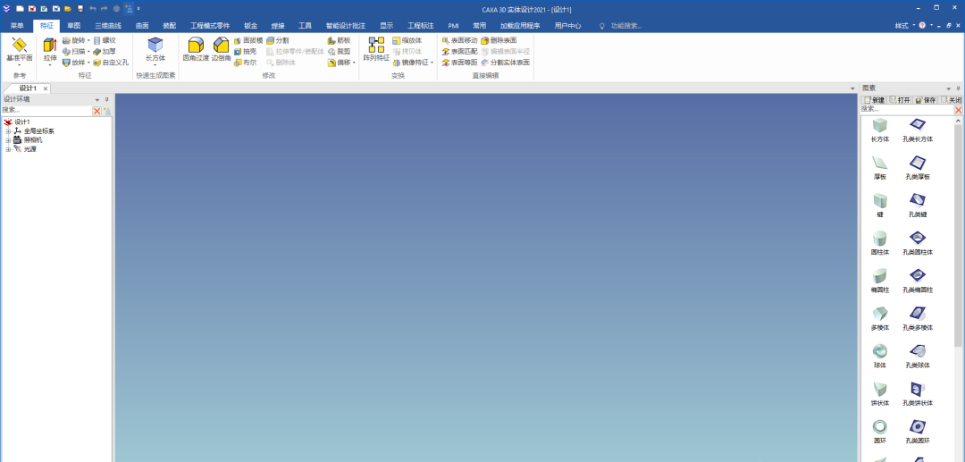
Task: Open the 长方体 dropdown arrow in the ribbon
Action: click(155, 65)
